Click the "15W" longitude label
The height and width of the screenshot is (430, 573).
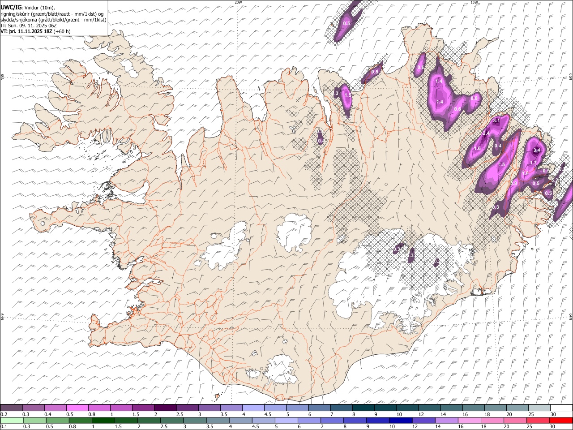pos(474,2)
